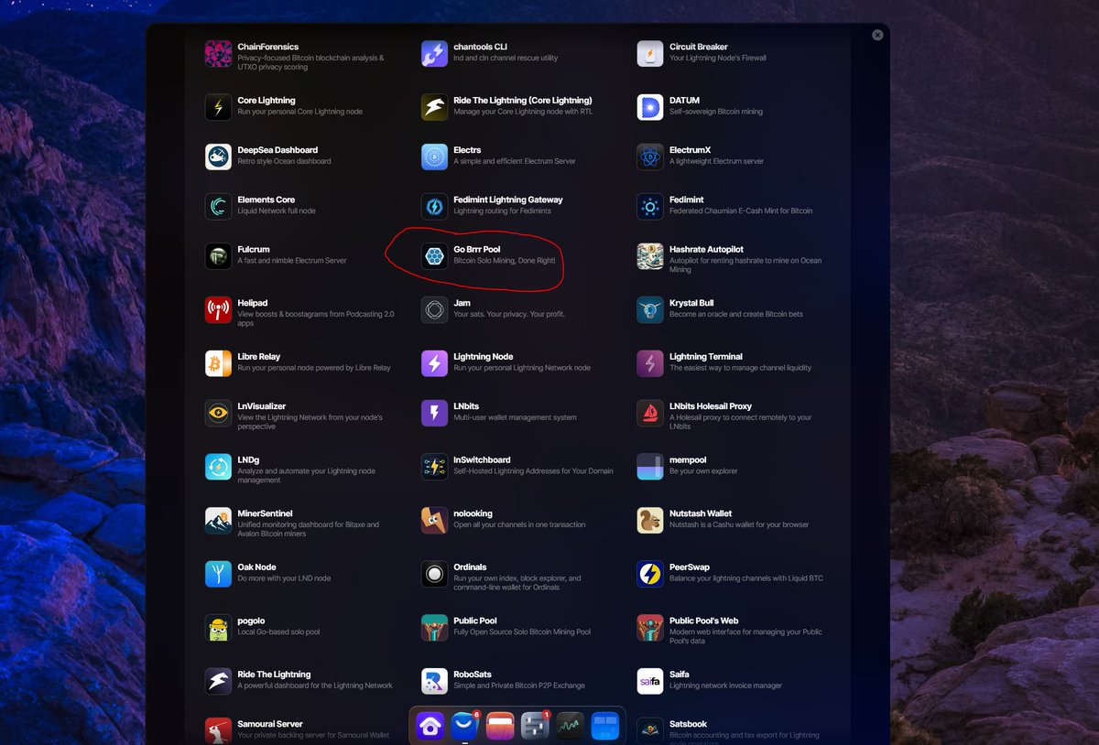The image size is (1099, 745).
Task: Open 'LNbits Holesail Proxy' entry
Action: (x=724, y=413)
